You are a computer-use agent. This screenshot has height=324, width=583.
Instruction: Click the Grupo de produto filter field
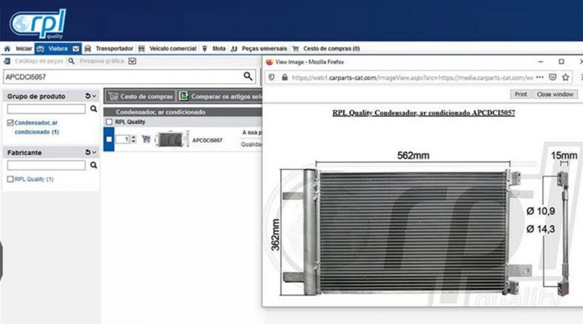tap(46, 109)
